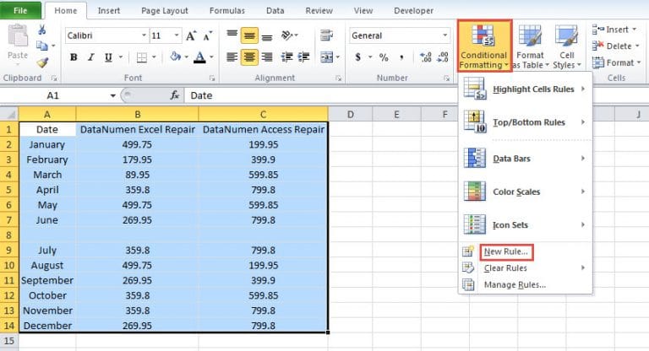This screenshot has height=351, width=649.
Task: Set Bottom Align for cells
Action: (267, 35)
